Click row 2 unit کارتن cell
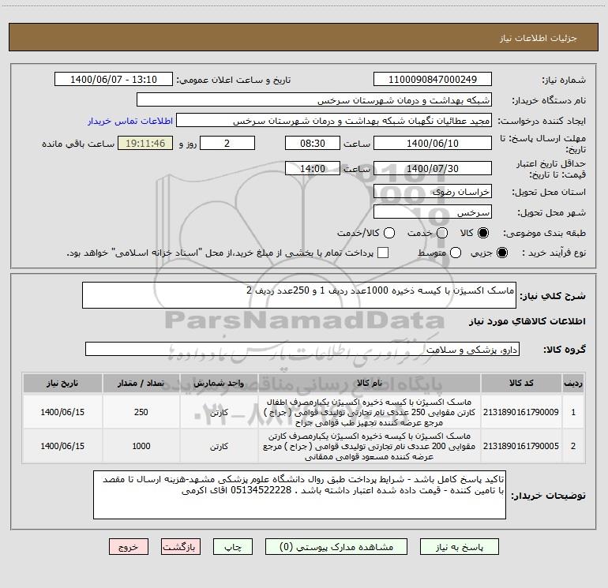 click(219, 447)
